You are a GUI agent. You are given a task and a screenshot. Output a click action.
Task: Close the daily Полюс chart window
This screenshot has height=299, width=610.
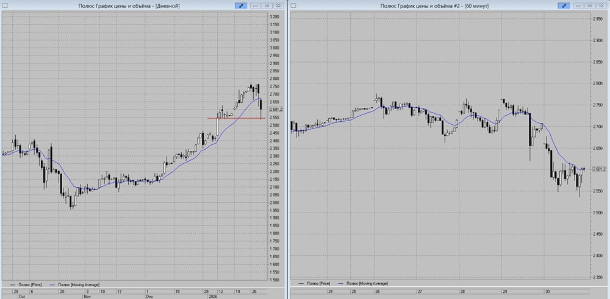278,6
